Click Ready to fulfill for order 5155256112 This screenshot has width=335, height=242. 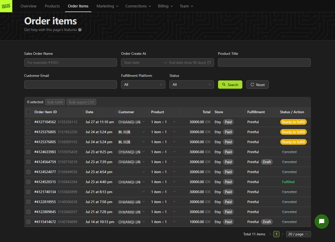pyautogui.click(x=293, y=122)
